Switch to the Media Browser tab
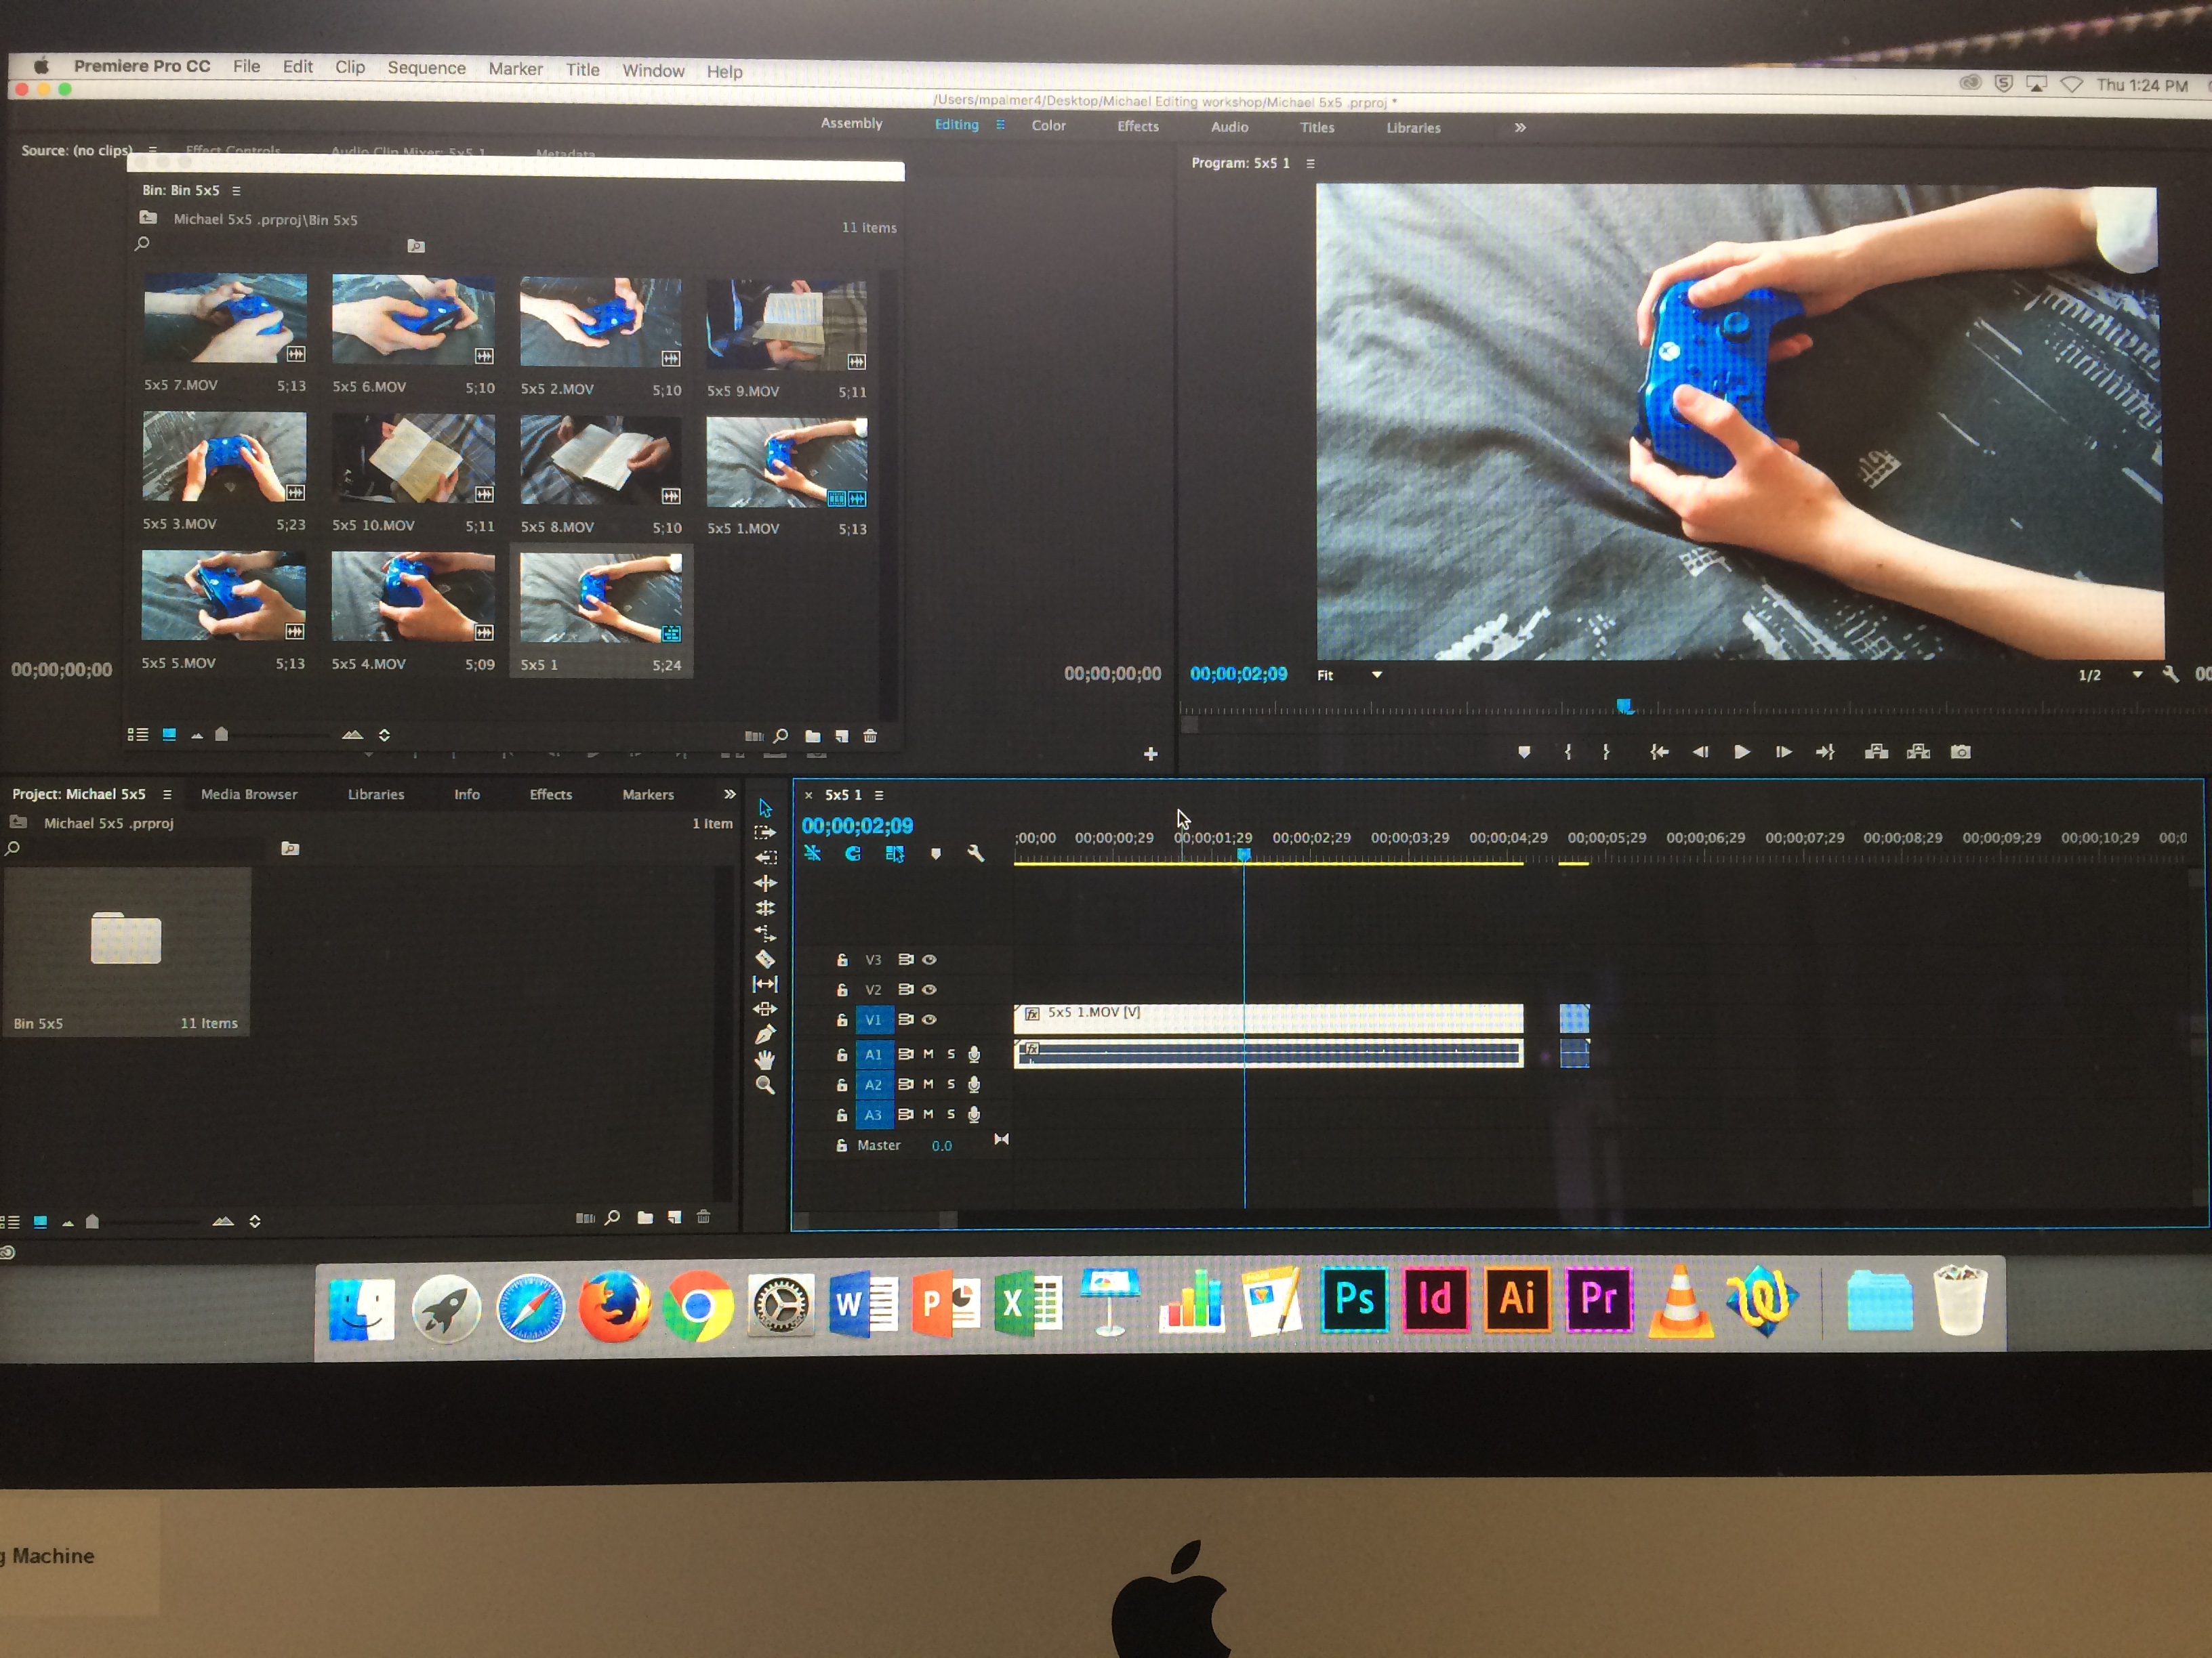Screen dimensions: 2212x1658 pos(249,794)
